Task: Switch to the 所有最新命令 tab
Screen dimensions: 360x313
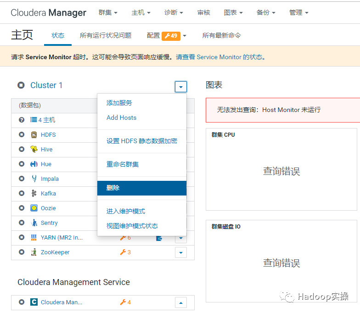Action: [x=221, y=35]
